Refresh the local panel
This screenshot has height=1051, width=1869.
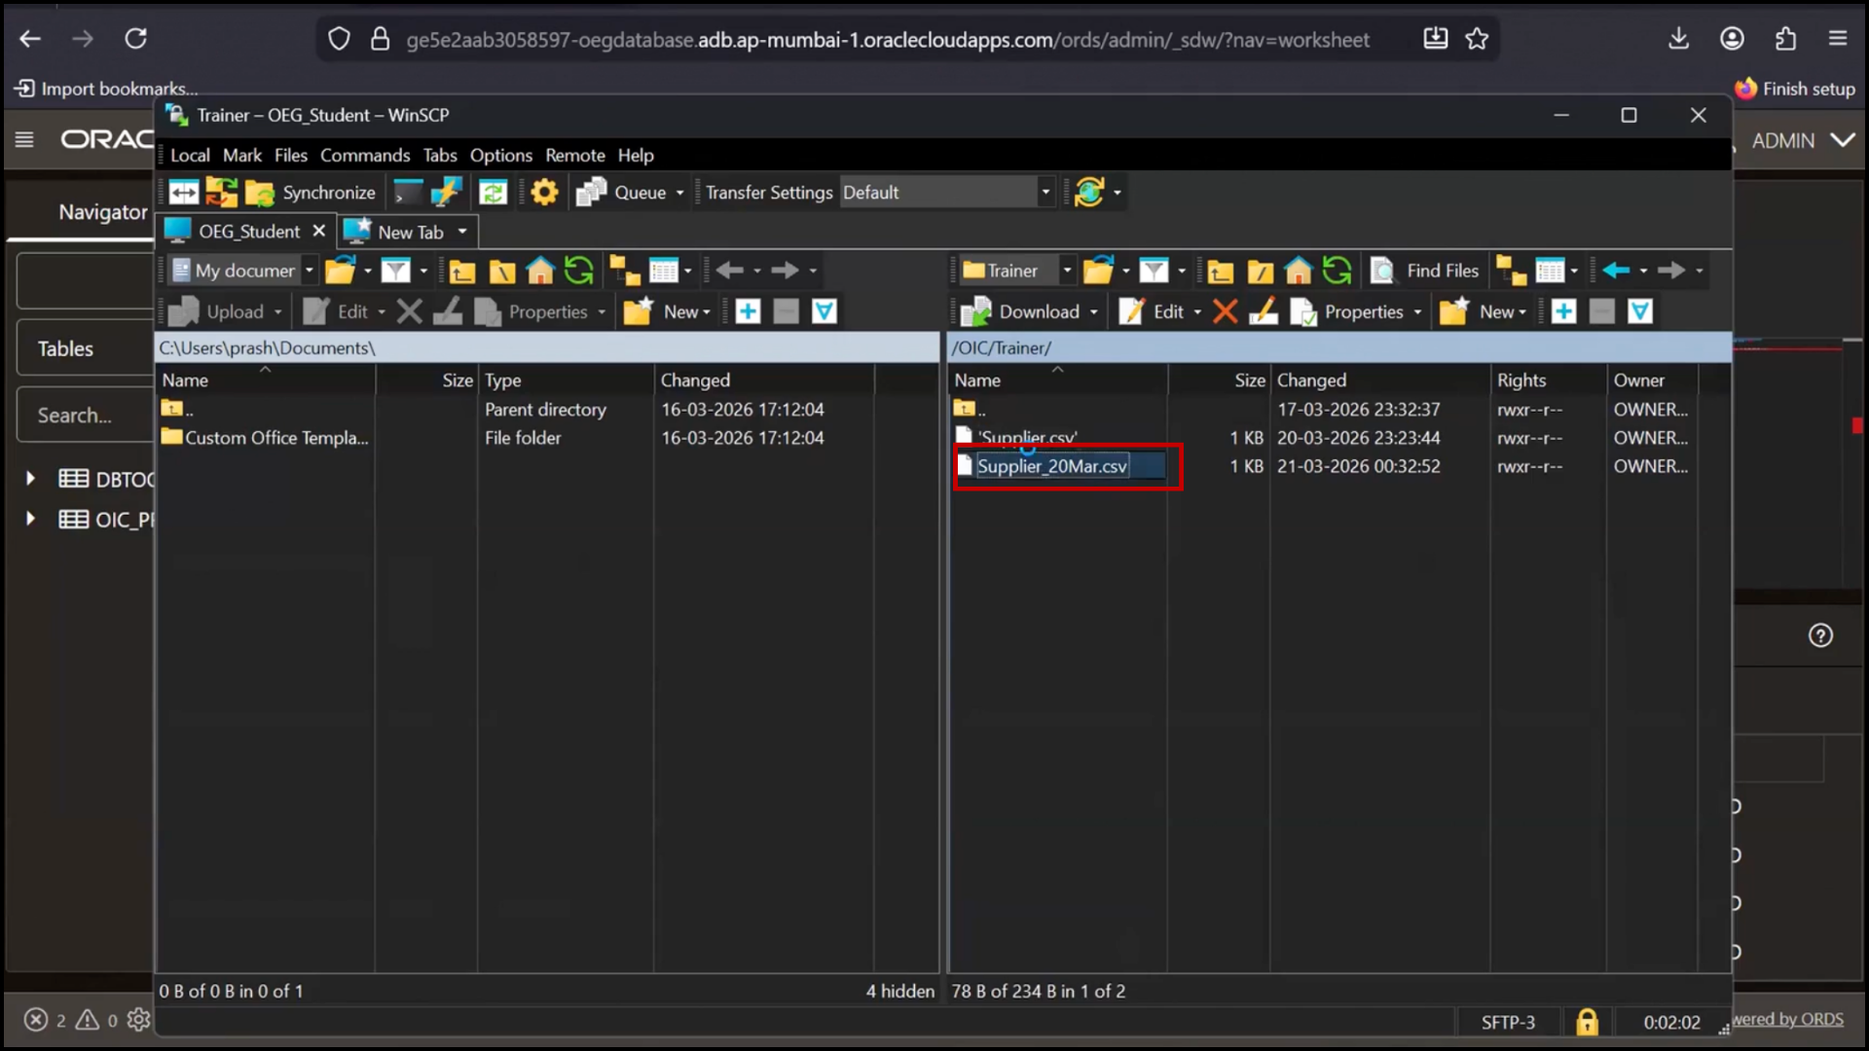click(578, 271)
